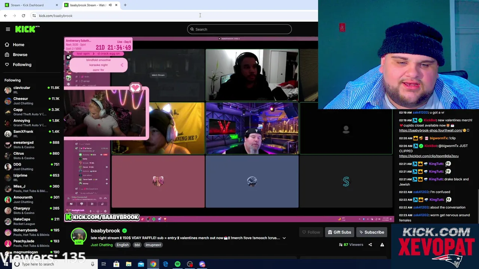Image resolution: width=479 pixels, height=269 pixels.
Task: Click the Kick search field
Action: (239, 29)
